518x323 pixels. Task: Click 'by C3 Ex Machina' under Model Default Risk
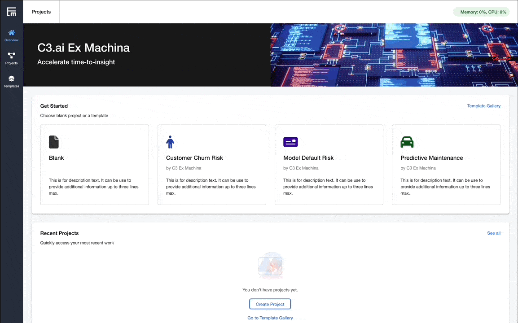coord(301,168)
